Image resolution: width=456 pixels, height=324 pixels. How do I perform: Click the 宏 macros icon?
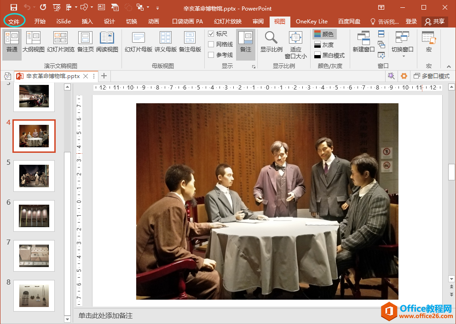click(x=428, y=42)
